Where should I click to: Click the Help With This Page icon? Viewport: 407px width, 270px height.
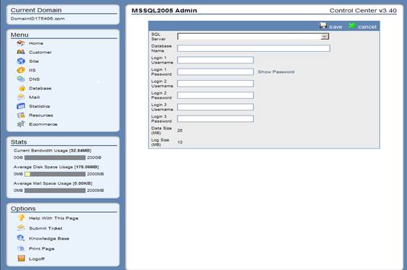21,217
